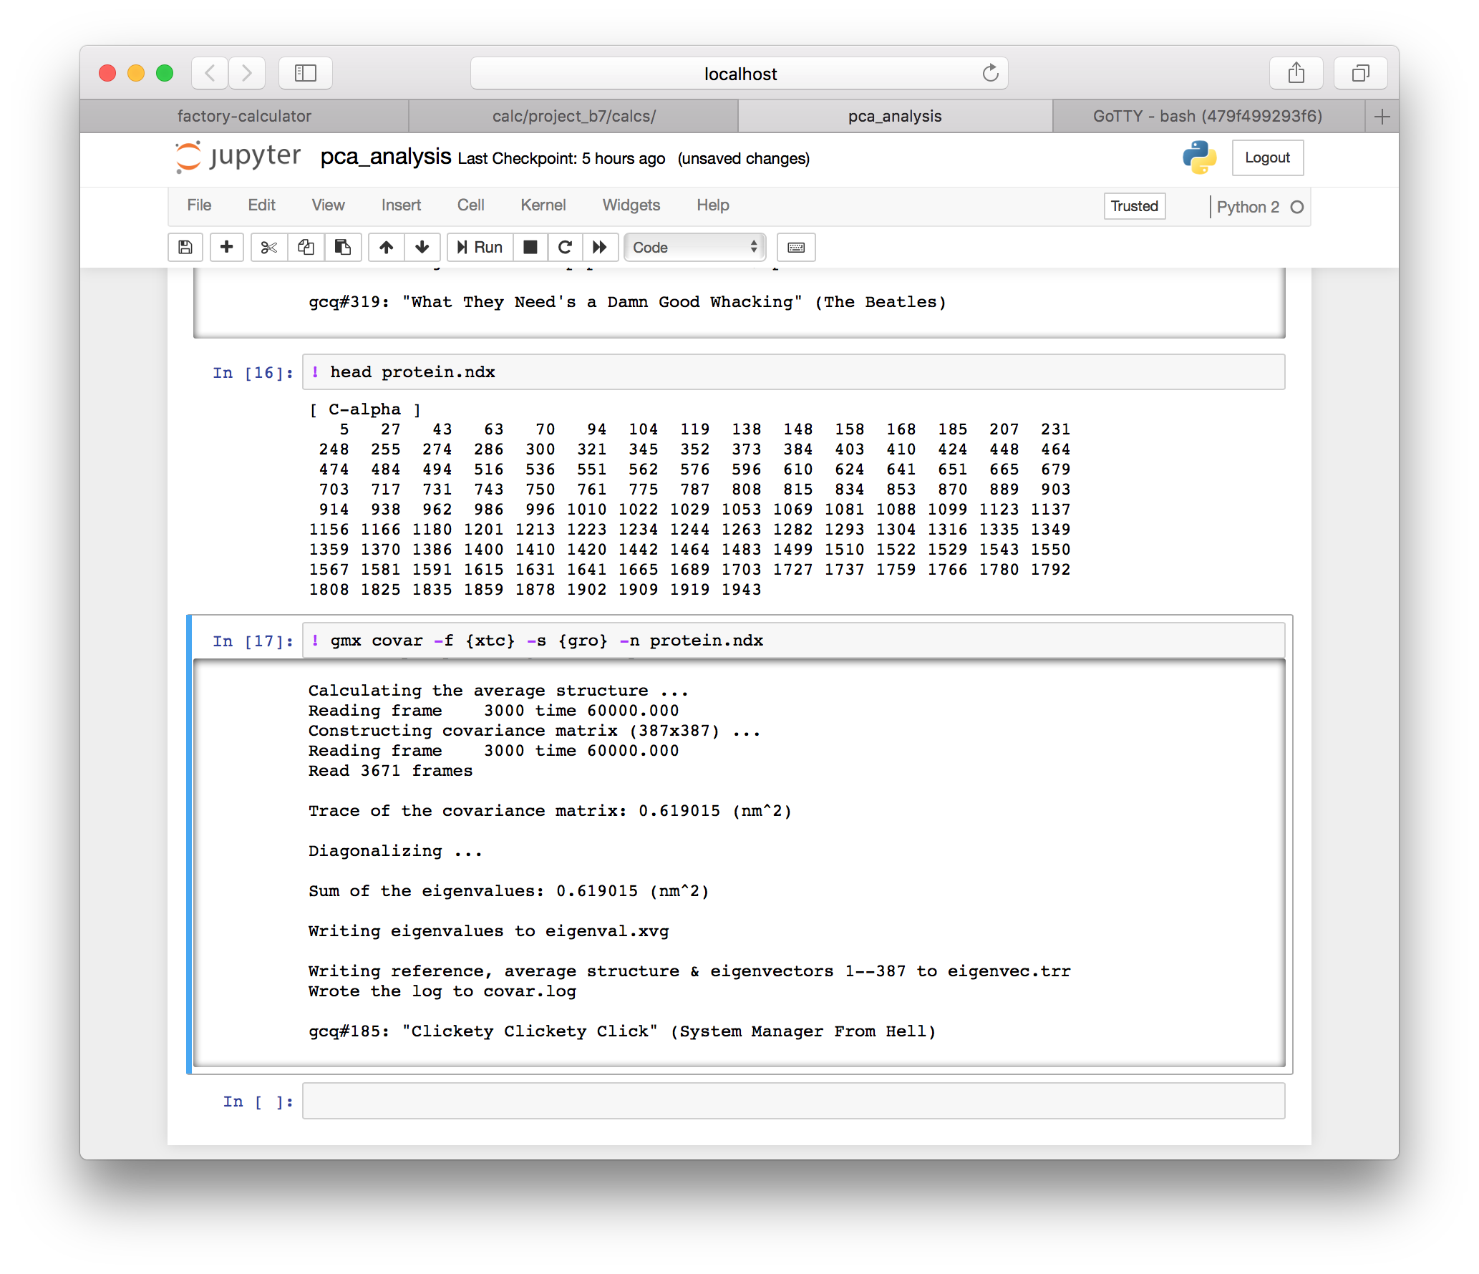Open the Help menu
1479x1274 pixels.
pos(712,205)
